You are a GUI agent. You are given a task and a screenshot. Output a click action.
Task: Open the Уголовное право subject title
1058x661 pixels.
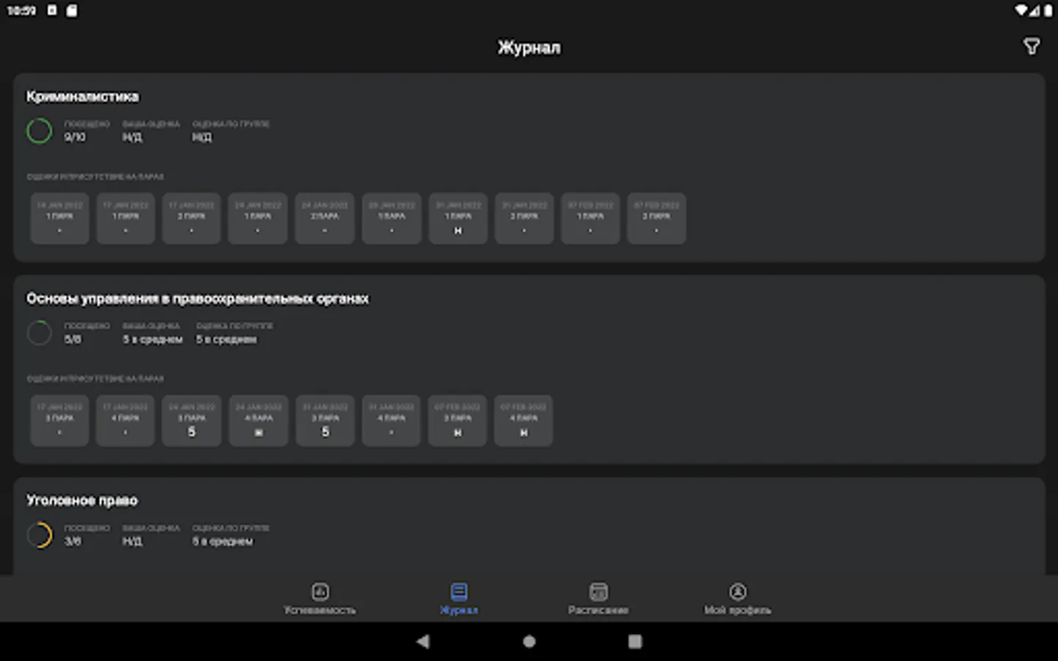tap(82, 500)
